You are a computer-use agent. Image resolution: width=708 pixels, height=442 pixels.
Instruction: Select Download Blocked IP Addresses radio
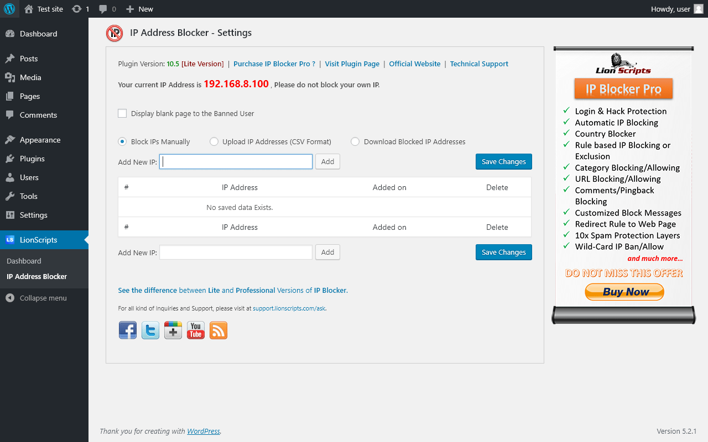(x=355, y=141)
